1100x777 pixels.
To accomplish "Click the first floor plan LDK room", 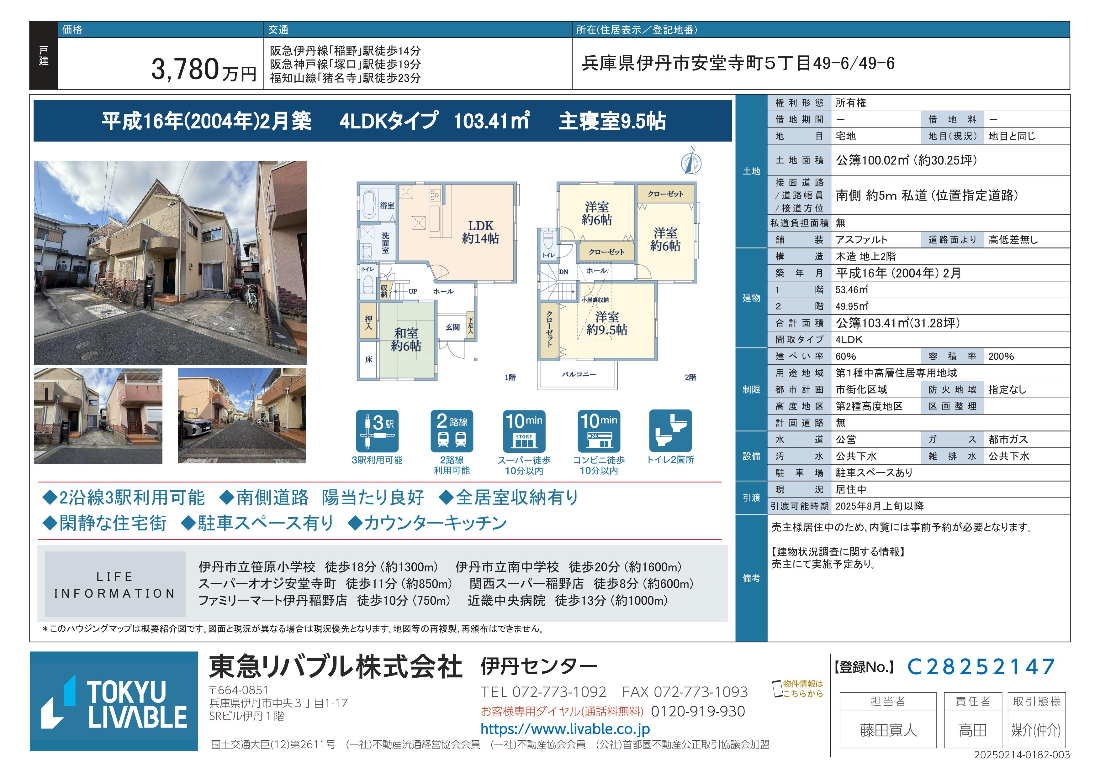I will click(x=480, y=232).
